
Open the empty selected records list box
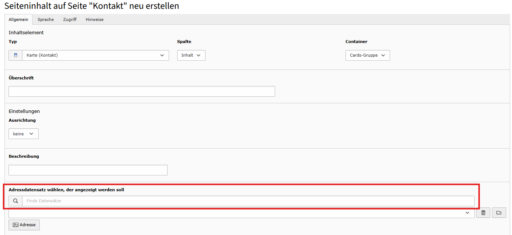[239, 213]
